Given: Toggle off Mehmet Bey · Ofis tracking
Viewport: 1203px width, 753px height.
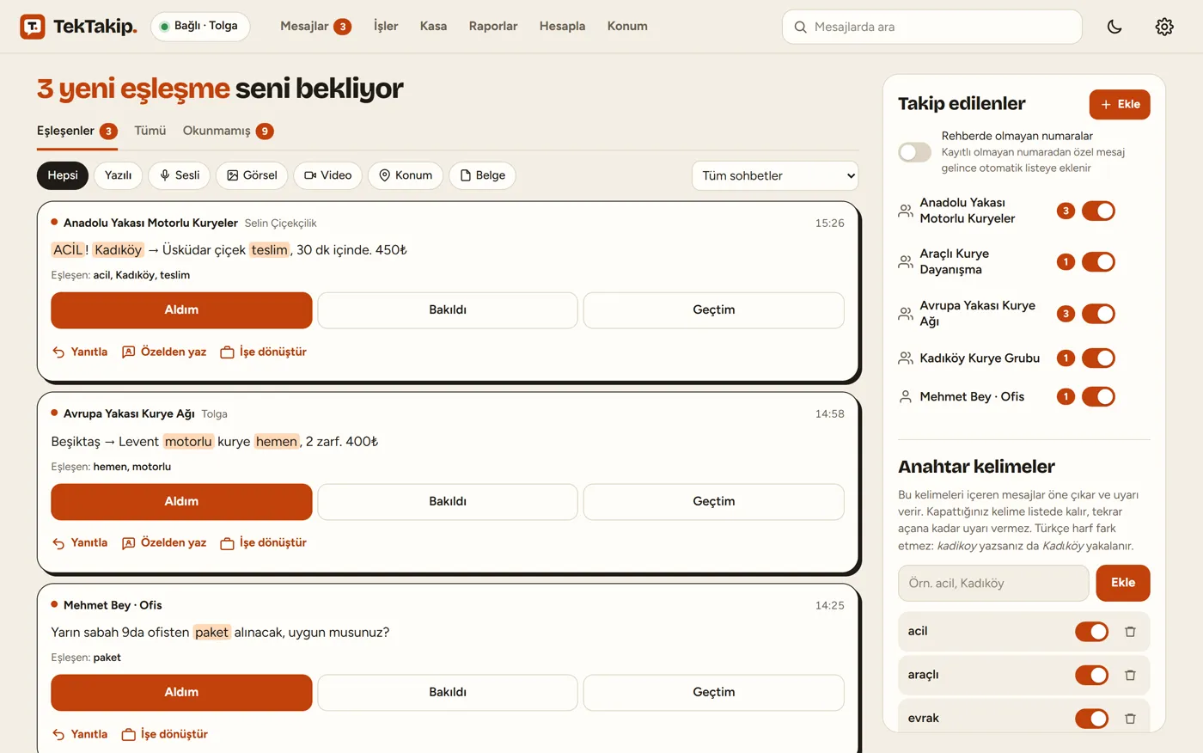Looking at the screenshot, I should coord(1098,396).
